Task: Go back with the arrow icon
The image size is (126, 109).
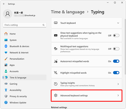Action: click(x=4, y=4)
